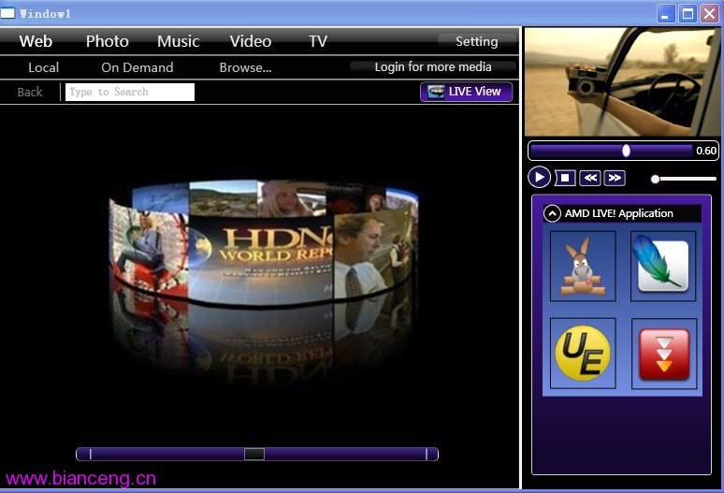Go to the TV tab
This screenshot has width=724, height=493.
(x=318, y=41)
